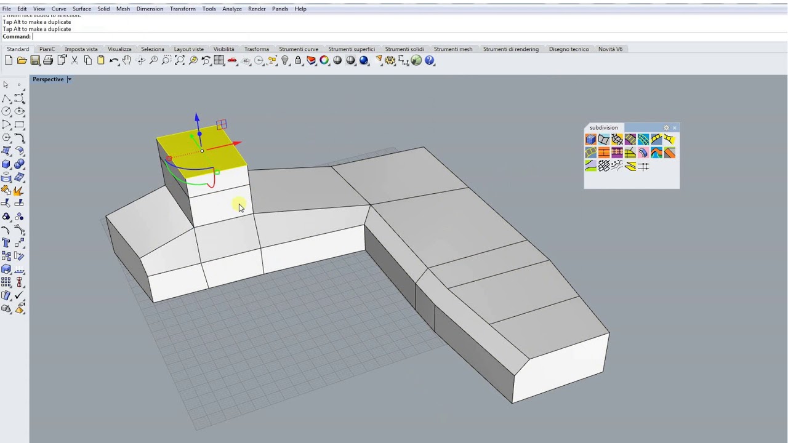The image size is (788, 443).
Task: Undo the last action
Action: [x=114, y=60]
